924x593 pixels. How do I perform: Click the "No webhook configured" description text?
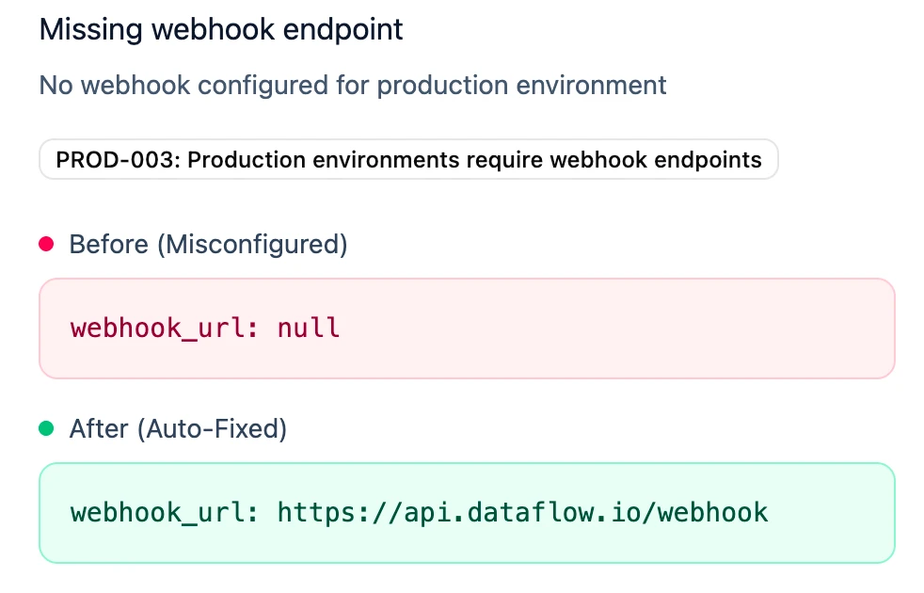pyautogui.click(x=353, y=86)
